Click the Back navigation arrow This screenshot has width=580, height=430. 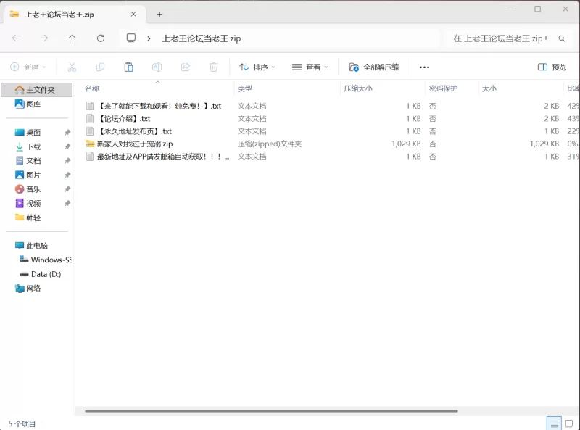[16, 38]
